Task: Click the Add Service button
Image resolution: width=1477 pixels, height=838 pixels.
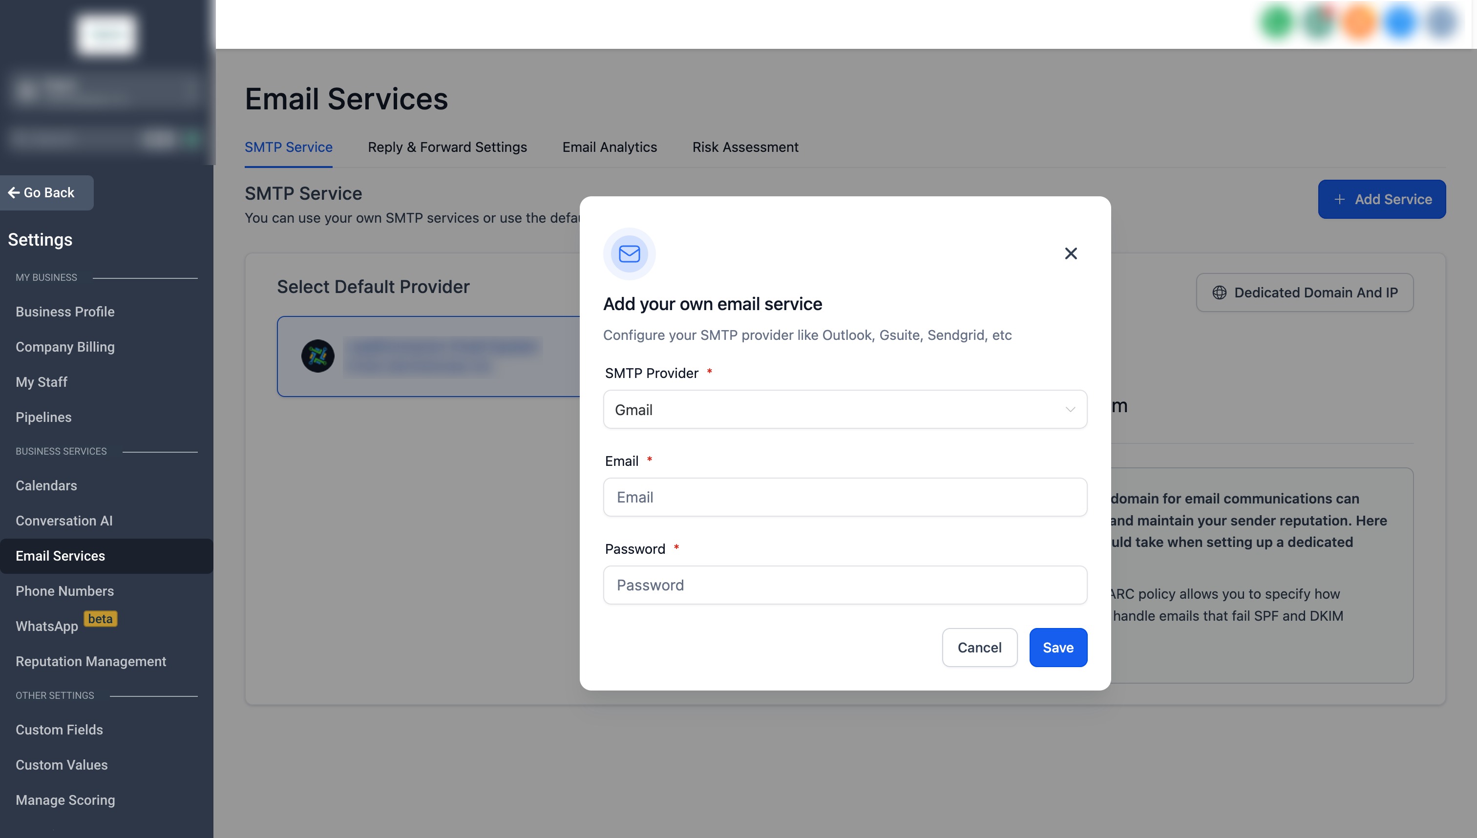Action: point(1381,199)
